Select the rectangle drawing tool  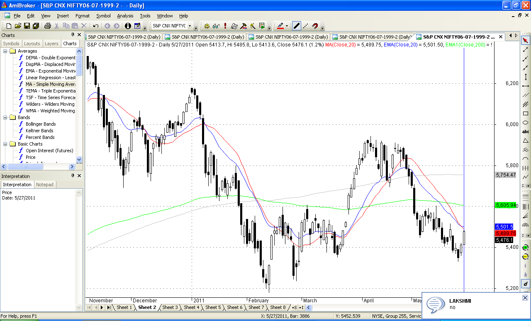pos(526,113)
